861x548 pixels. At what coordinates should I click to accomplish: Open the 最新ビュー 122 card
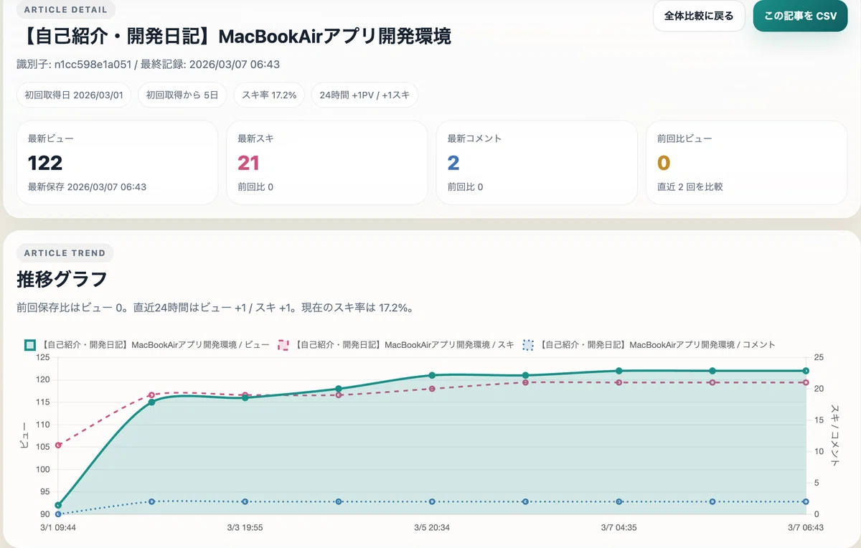[117, 163]
